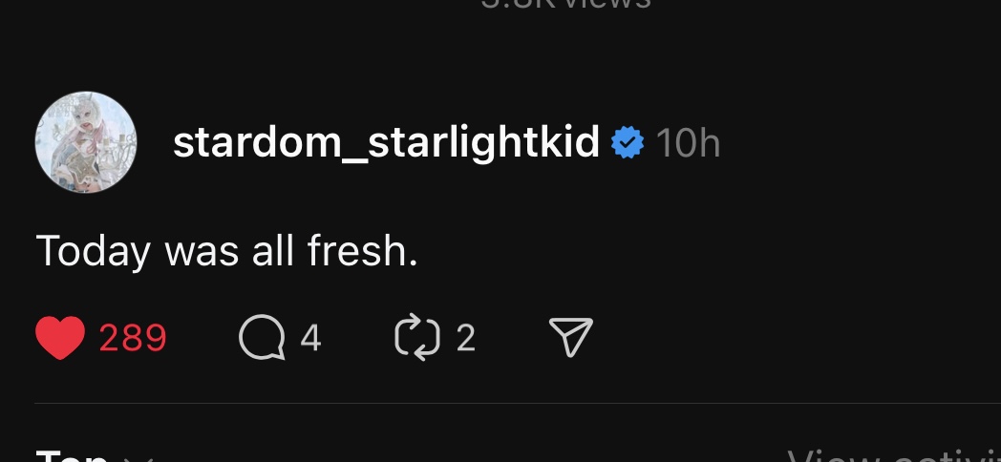Click the reply count number 4
Image resolution: width=1001 pixels, height=462 pixels.
(310, 338)
